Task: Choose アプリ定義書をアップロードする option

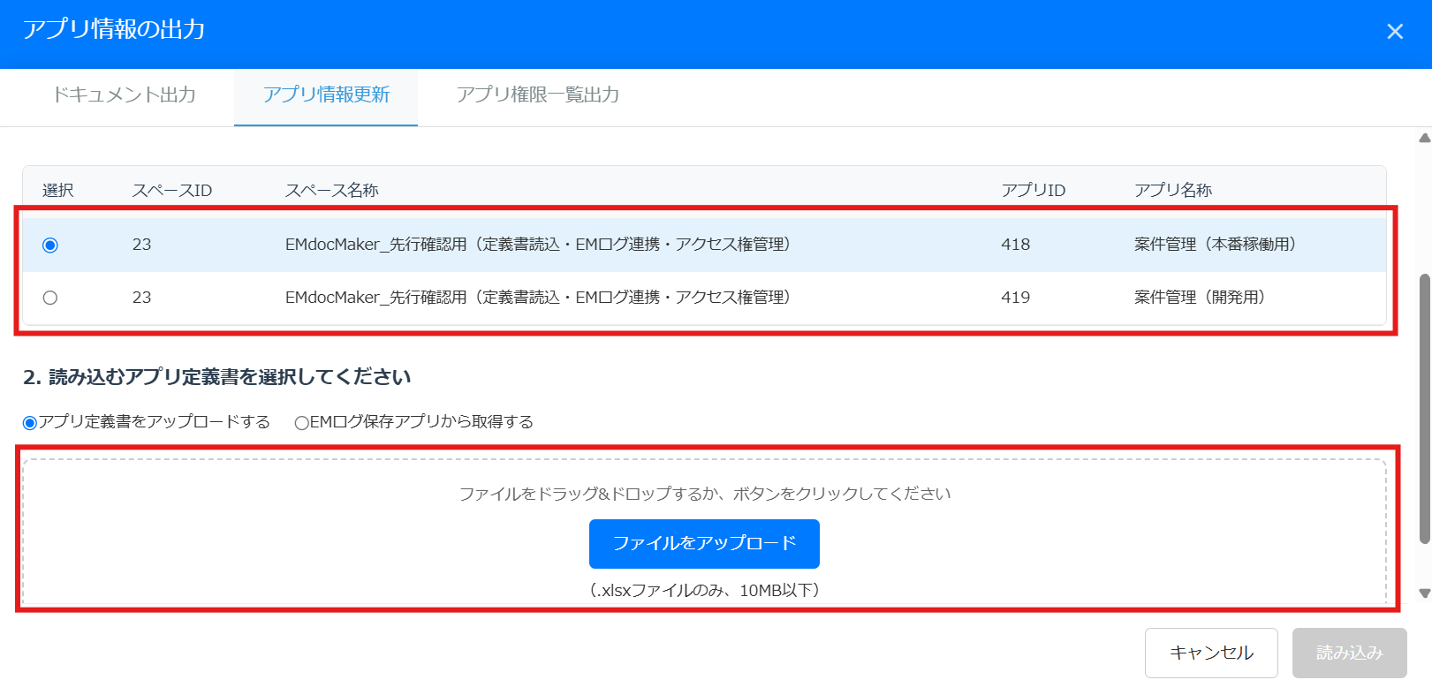Action: 30,423
